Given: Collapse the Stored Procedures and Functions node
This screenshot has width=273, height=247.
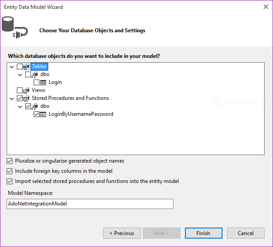Looking at the screenshot, I should pos(12,99).
